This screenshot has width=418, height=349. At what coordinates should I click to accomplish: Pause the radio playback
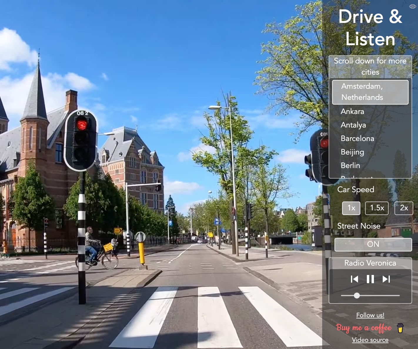coord(370,279)
